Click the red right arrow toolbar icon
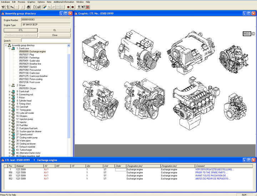Image resolution: width=257 pixels, height=196 pixels. pos(73,7)
